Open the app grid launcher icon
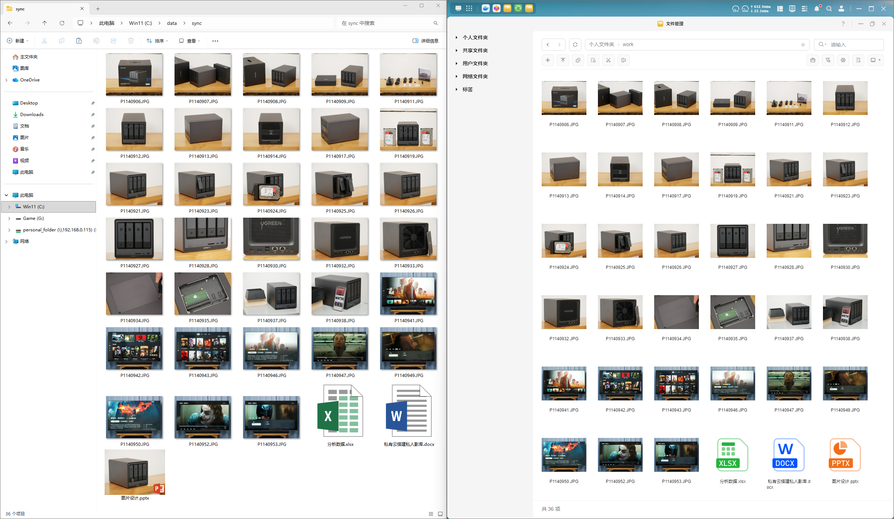The width and height of the screenshot is (894, 519). (469, 8)
